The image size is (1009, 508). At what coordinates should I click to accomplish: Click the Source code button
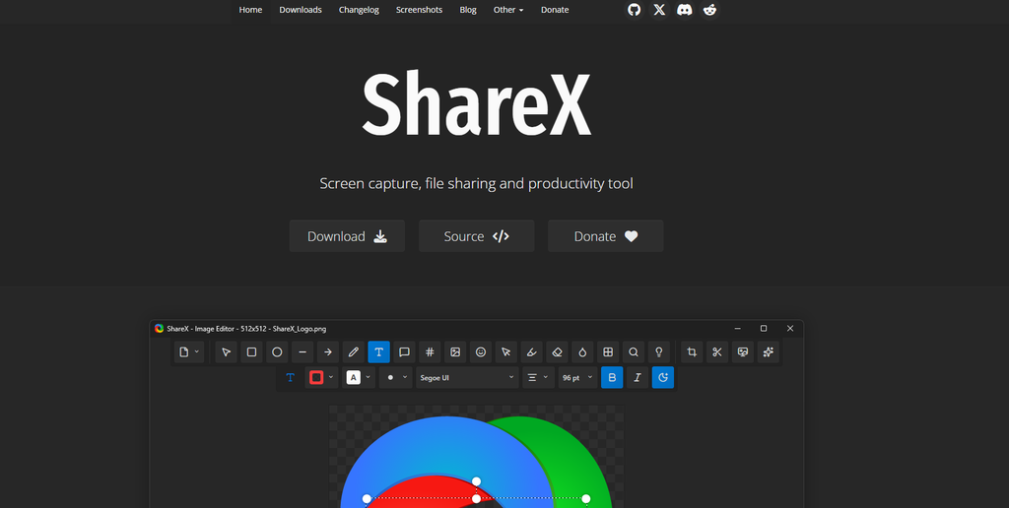click(476, 236)
